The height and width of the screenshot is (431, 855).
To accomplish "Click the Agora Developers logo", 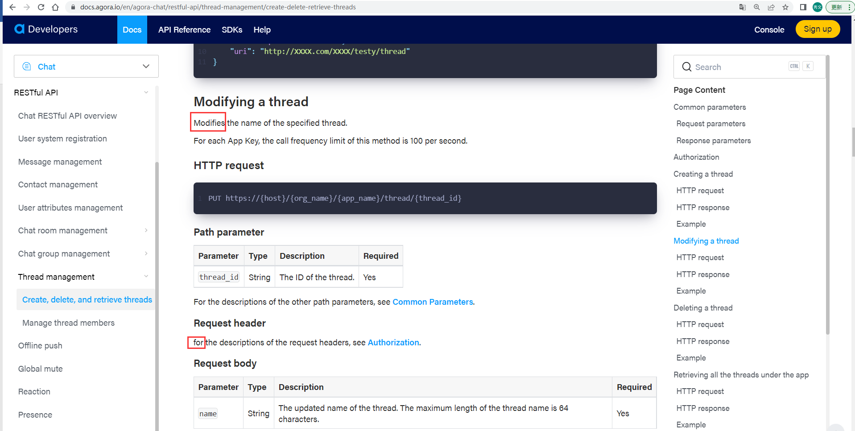I will (x=45, y=29).
